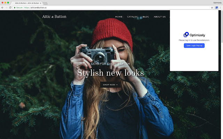
Task: Click the browser back arrow
Action: (2, 8)
